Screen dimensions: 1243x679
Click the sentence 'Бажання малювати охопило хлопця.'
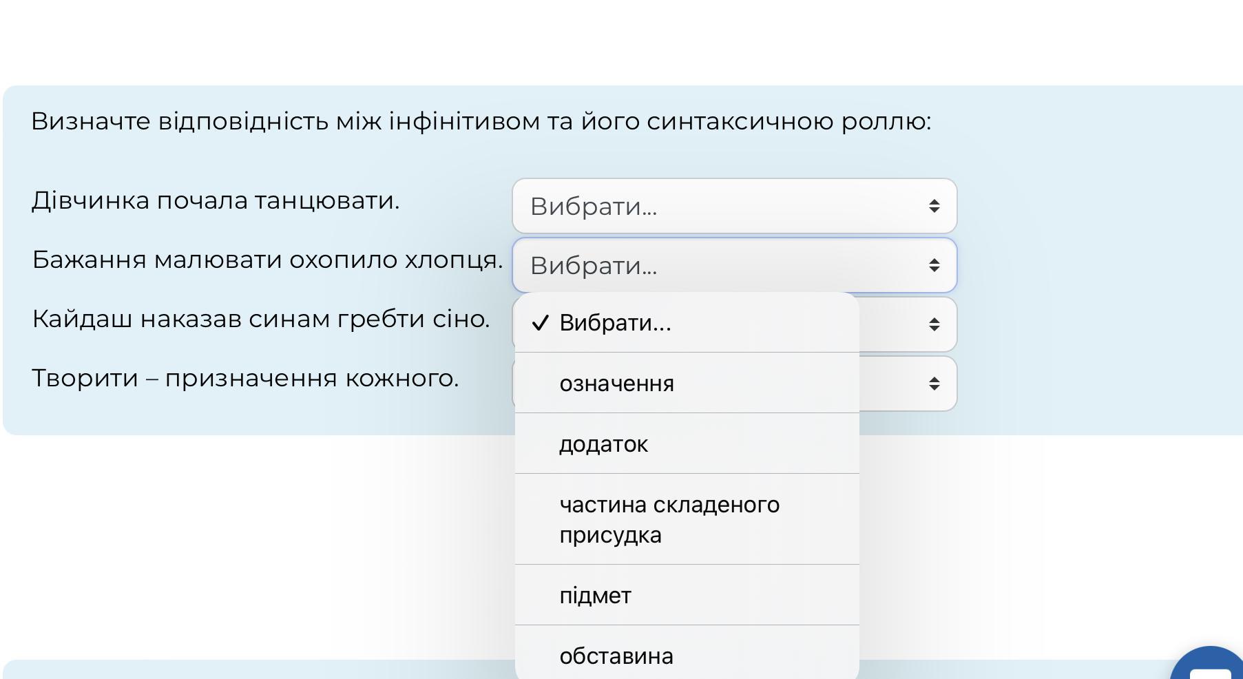[x=267, y=260]
